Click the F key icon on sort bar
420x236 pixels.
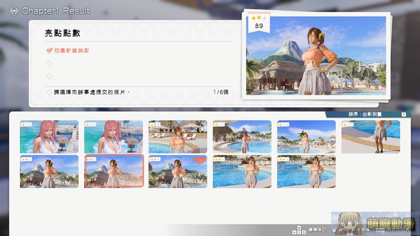click(x=404, y=114)
